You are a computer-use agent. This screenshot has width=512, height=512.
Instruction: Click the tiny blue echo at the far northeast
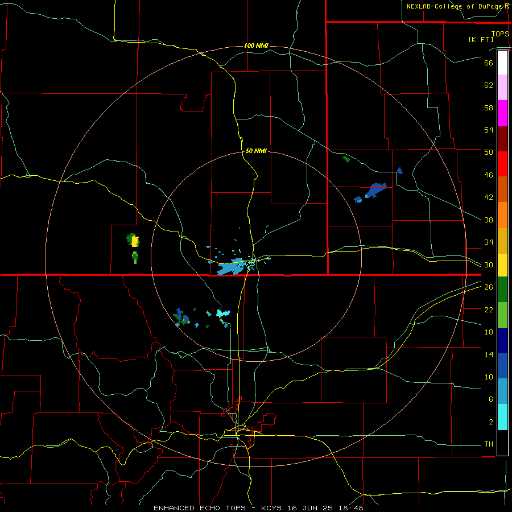[400, 171]
